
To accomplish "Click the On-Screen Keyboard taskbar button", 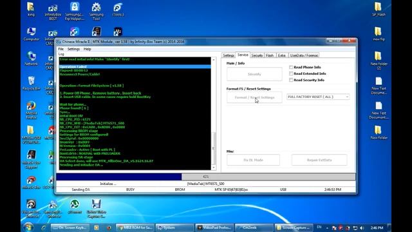I will click(70, 227).
